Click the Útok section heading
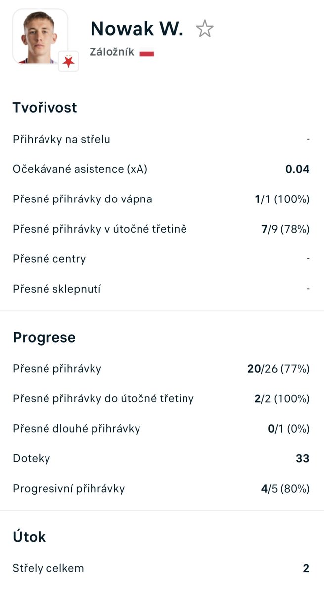 (29, 537)
